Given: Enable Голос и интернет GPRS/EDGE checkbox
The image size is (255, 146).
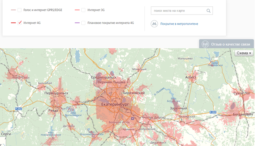Looking at the screenshot, I should tap(19, 10).
